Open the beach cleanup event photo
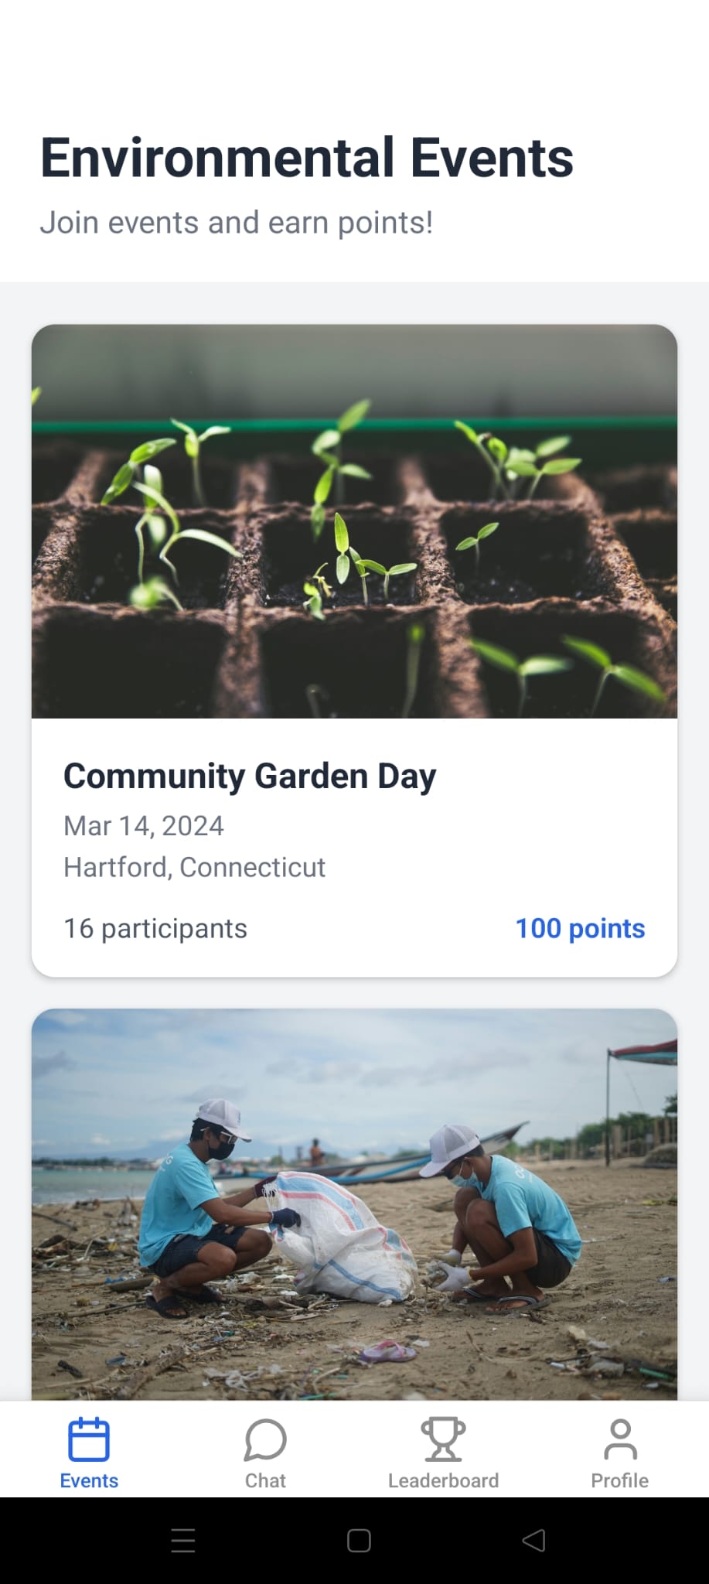709x1584 pixels. (x=354, y=1204)
